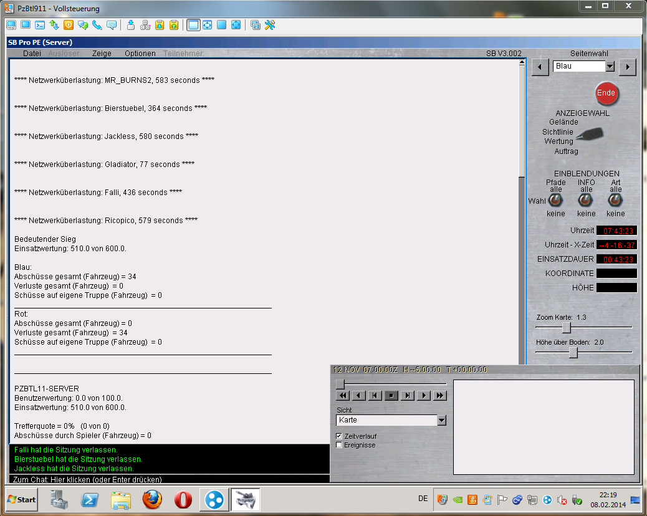The height and width of the screenshot is (516, 647).
Task: Expand the Sicht dropdown showing Karte
Action: pyautogui.click(x=442, y=421)
